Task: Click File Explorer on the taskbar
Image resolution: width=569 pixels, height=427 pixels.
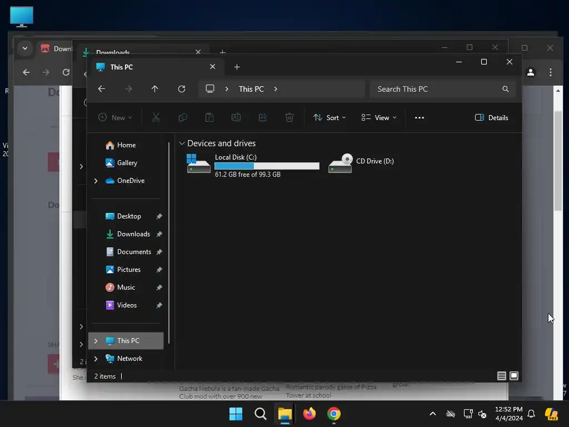Action: [x=285, y=414]
